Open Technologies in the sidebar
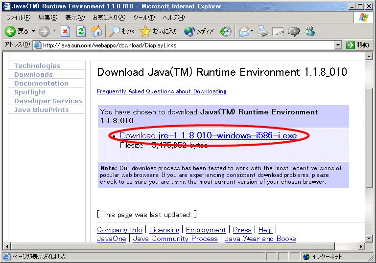The width and height of the screenshot is (376, 263). pos(37,66)
